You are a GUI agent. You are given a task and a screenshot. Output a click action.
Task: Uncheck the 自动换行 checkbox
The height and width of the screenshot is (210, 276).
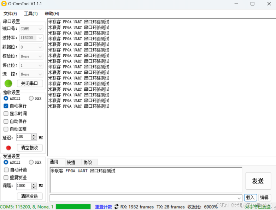6,106
